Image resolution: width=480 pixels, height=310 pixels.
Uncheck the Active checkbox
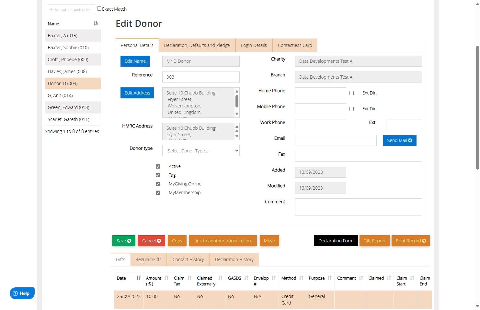(x=158, y=166)
